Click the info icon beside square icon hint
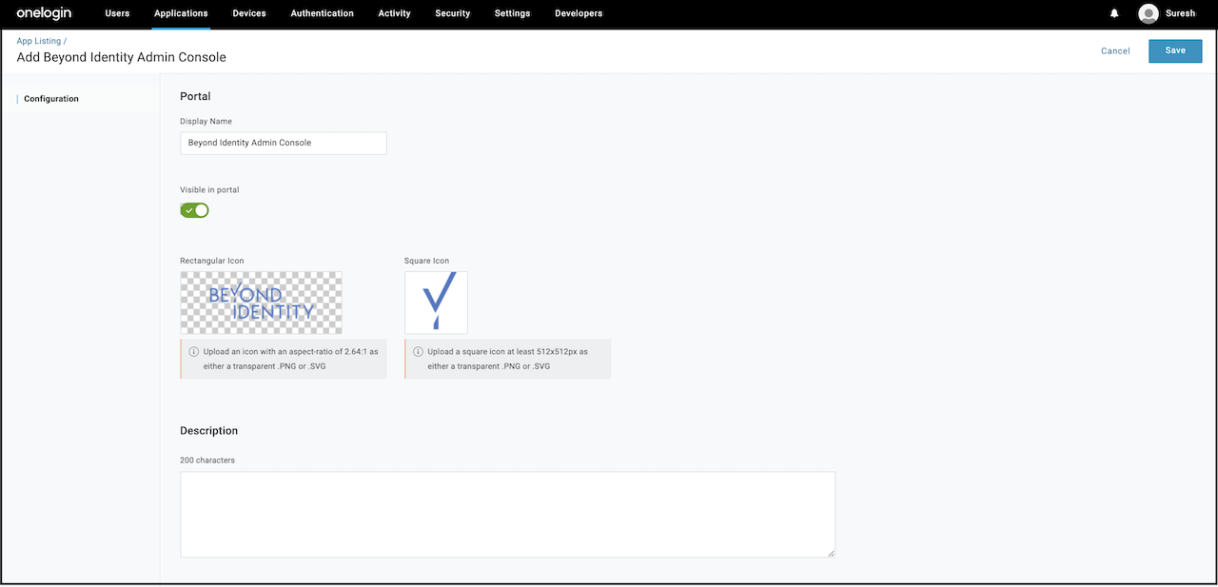Viewport: 1218px width, 587px height. 419,351
